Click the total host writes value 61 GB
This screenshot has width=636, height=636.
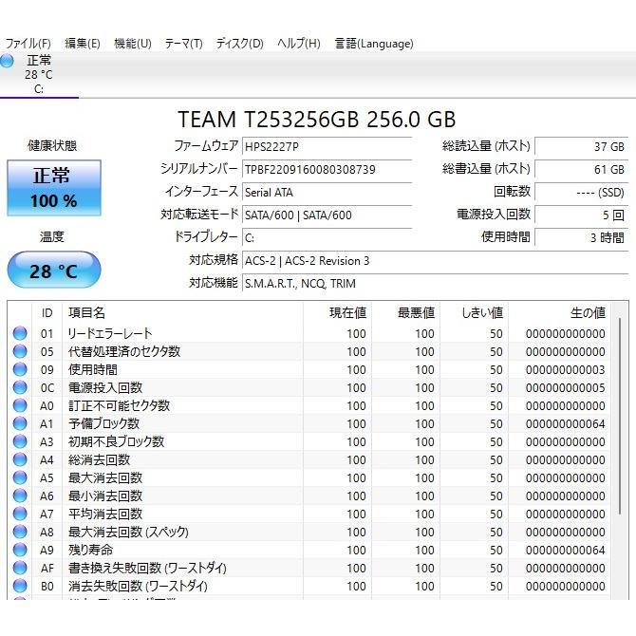click(582, 169)
